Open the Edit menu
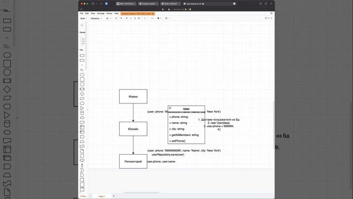 point(87,13)
